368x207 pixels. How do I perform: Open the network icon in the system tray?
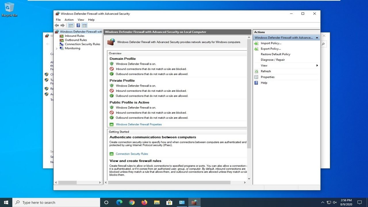pos(329,202)
